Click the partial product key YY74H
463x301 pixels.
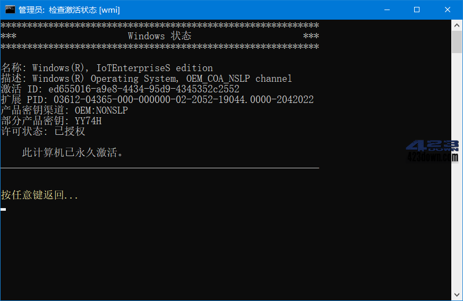[x=88, y=121]
